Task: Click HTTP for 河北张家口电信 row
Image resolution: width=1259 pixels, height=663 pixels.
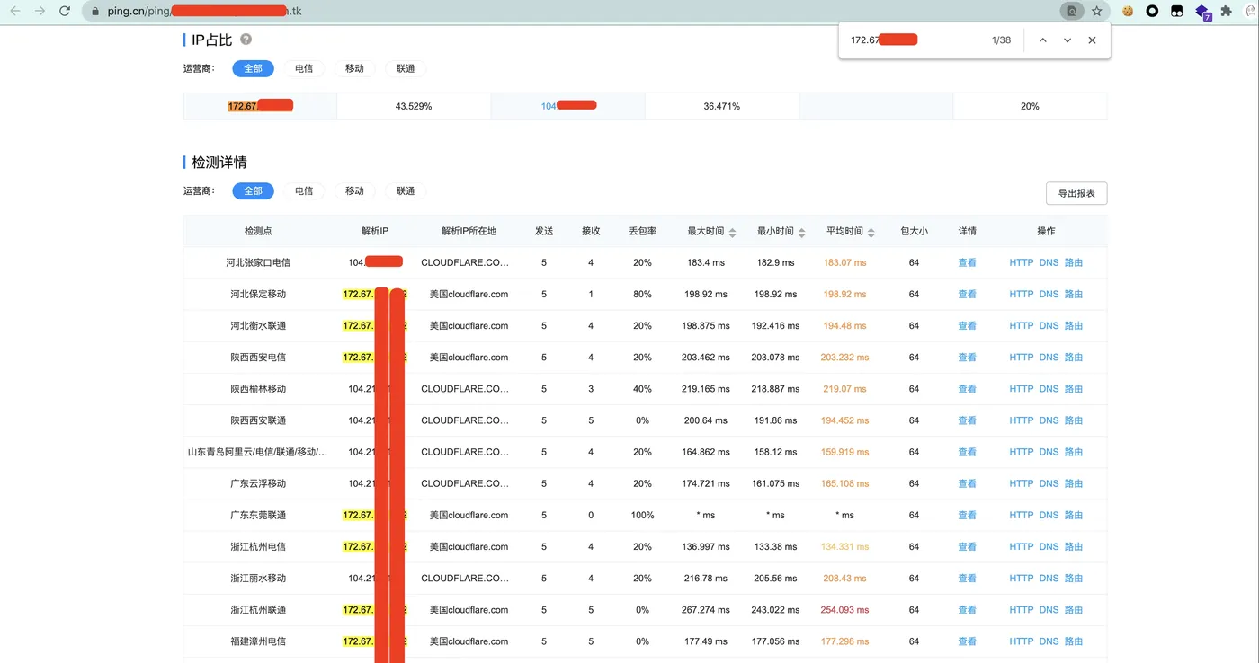Action: point(1022,262)
